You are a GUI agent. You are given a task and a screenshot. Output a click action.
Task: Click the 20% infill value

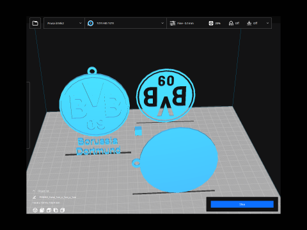coord(217,23)
